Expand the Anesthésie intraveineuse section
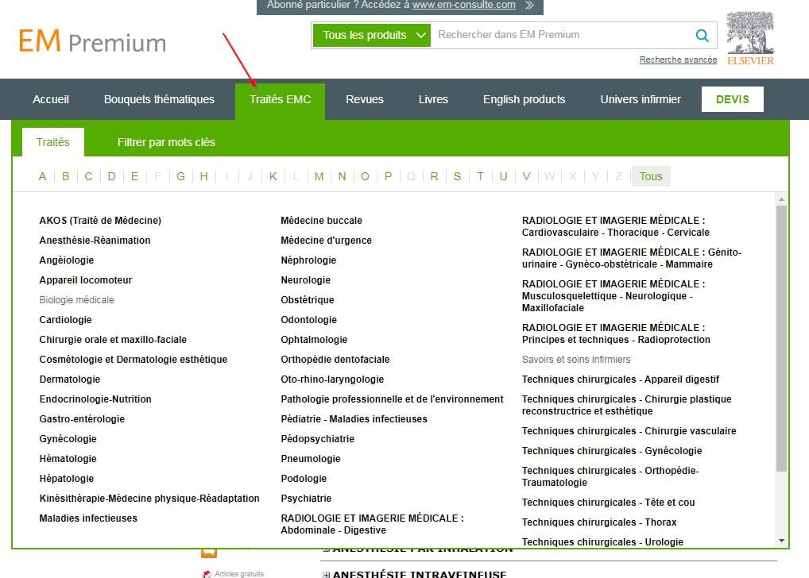Viewport: 809px width, 578px height. (x=326, y=574)
